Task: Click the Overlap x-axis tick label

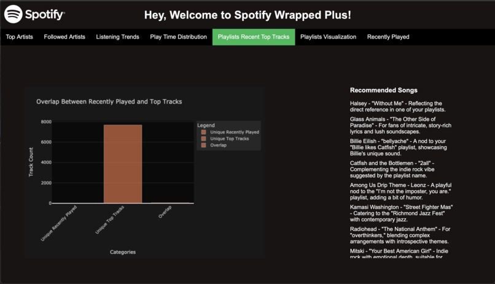Action: [165, 212]
